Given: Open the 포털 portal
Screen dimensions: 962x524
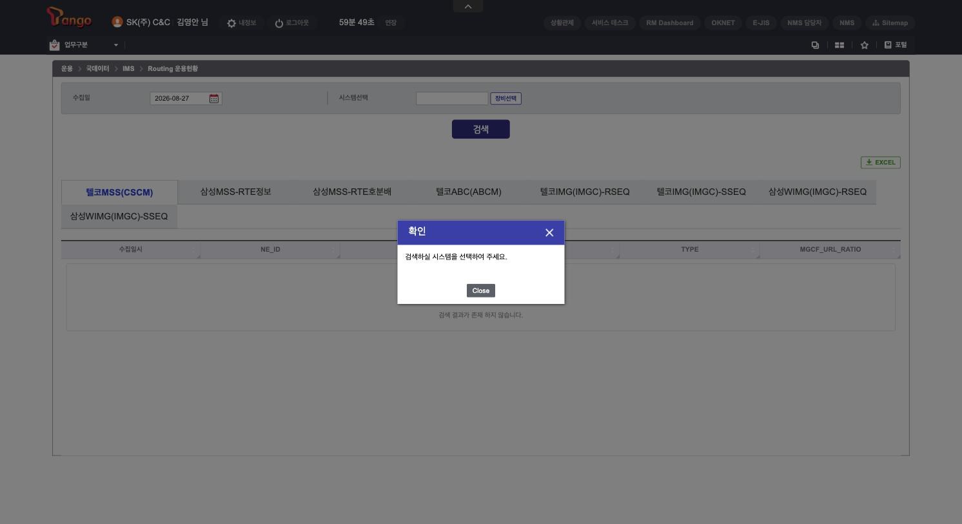Looking at the screenshot, I should [896, 45].
